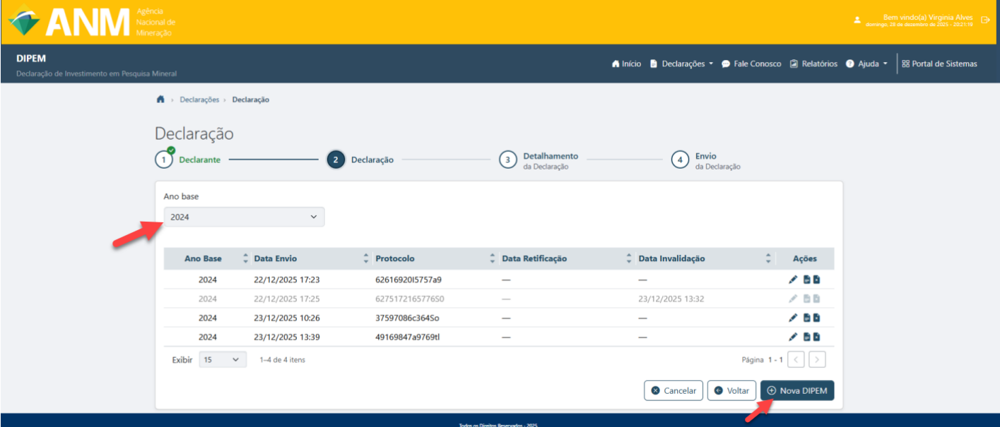The width and height of the screenshot is (1000, 427).
Task: Click the Nova DIPEM button
Action: [x=797, y=390]
